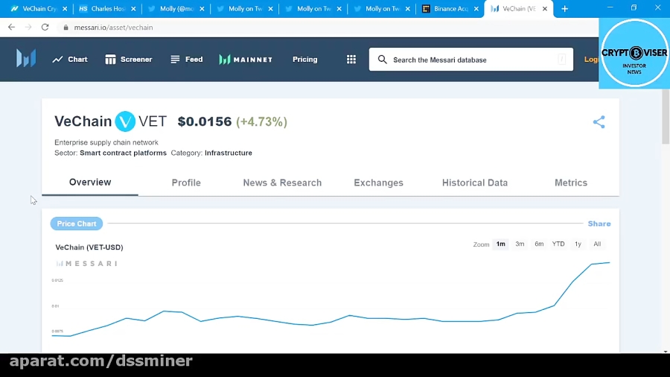Click the site padlock icon in address bar
The image size is (670, 377).
(66, 28)
